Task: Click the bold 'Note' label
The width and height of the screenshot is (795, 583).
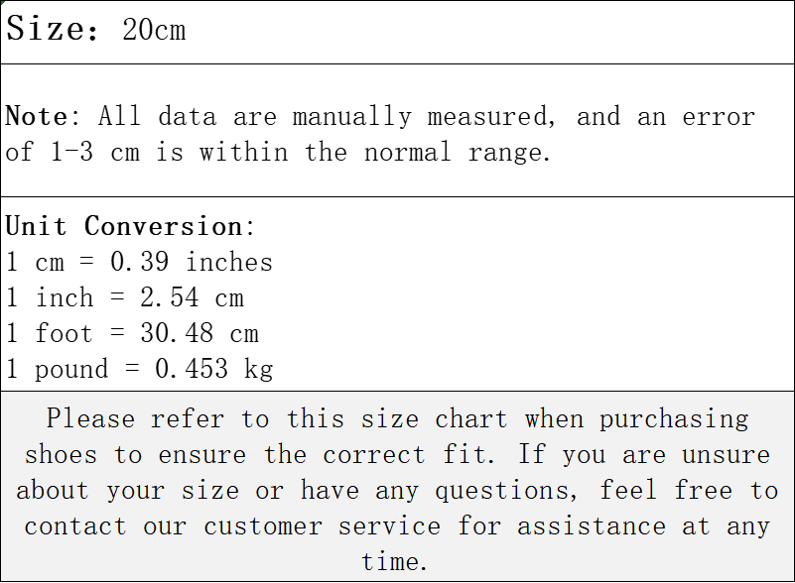Action: pyautogui.click(x=36, y=116)
